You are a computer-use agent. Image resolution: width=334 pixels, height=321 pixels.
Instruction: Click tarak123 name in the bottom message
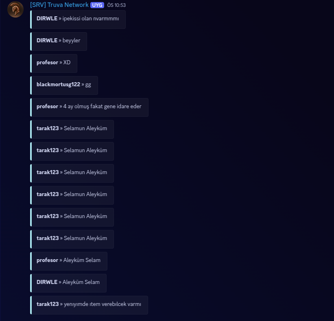point(48,304)
